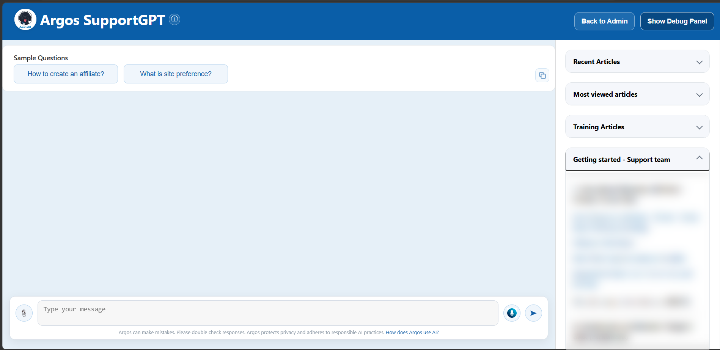Collapse Getting started - Support team section
This screenshot has width=720, height=350.
(637, 159)
